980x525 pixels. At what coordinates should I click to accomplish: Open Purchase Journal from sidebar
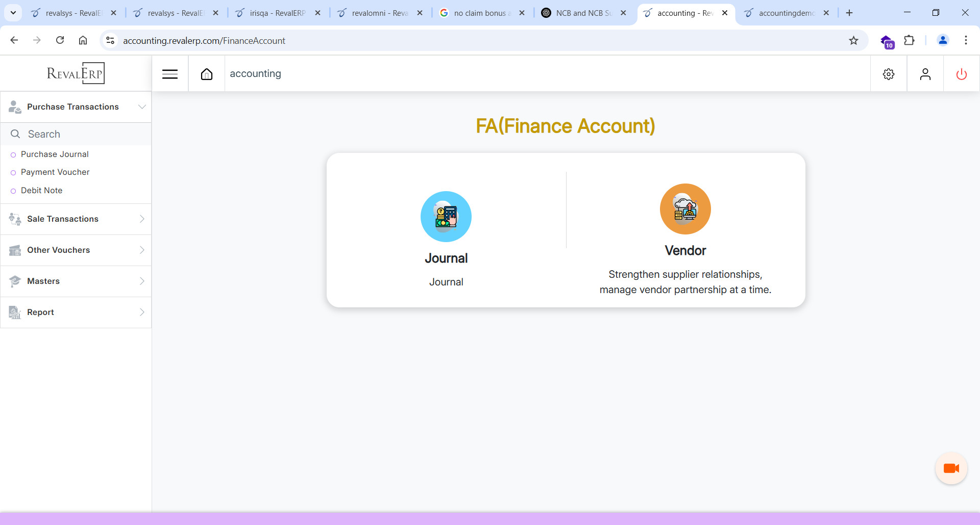(x=55, y=154)
